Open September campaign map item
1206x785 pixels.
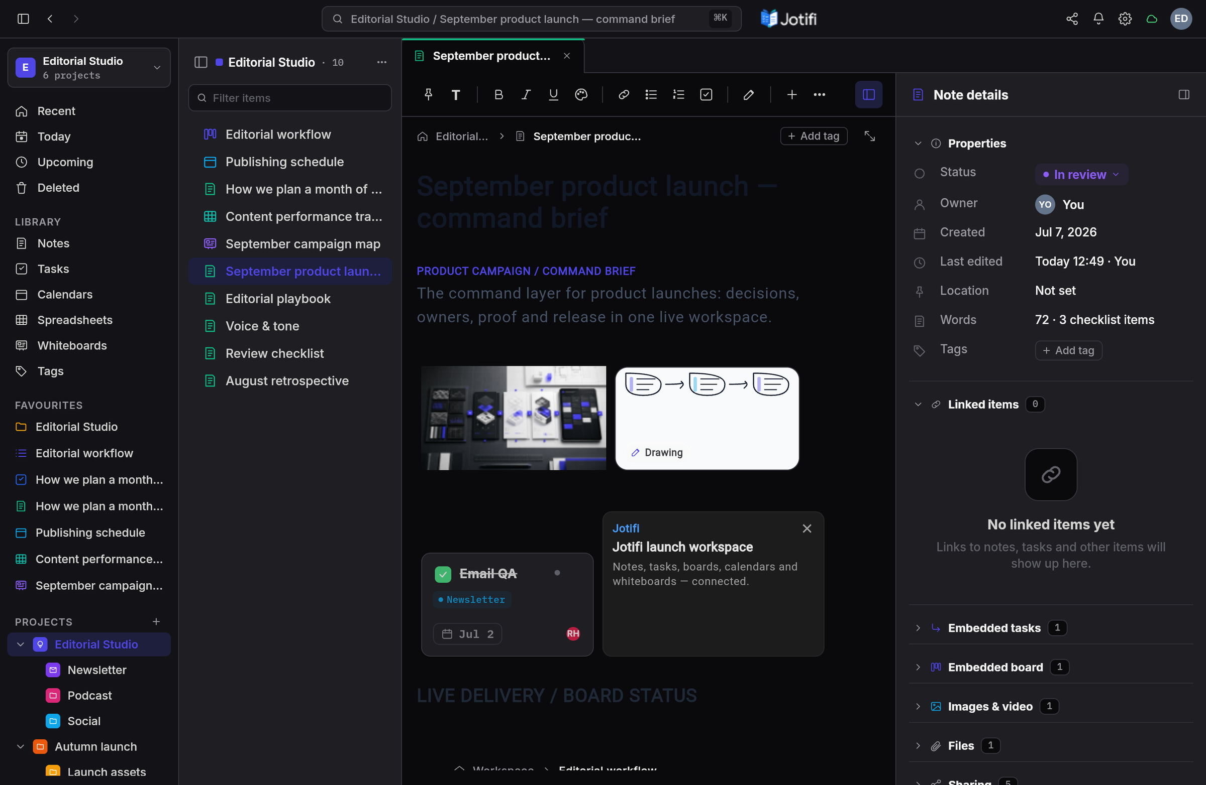(289, 244)
